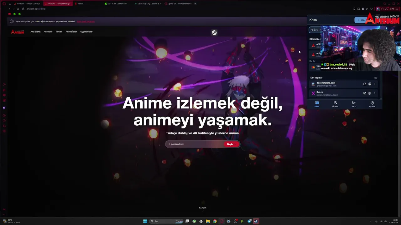Screen dimensions: 401x225
Task: Open Steam from the taskbar
Action: [256, 221]
